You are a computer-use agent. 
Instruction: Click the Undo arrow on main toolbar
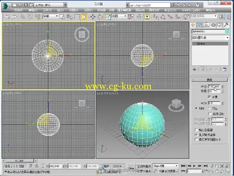pos(7,17)
